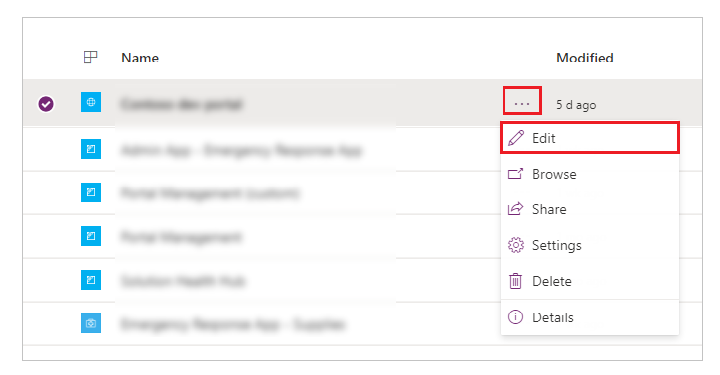Click the Settings gear icon
720x375 pixels.
coord(516,245)
